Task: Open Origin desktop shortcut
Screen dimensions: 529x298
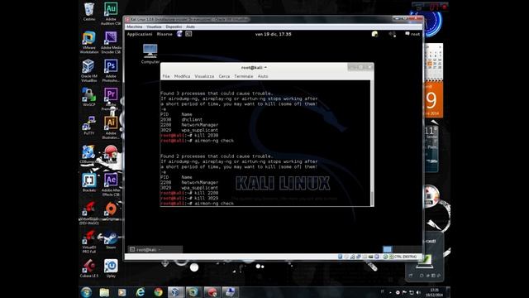Action: [111, 211]
